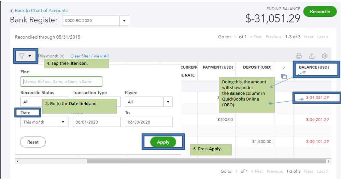Click the Reset button

(x=33, y=142)
